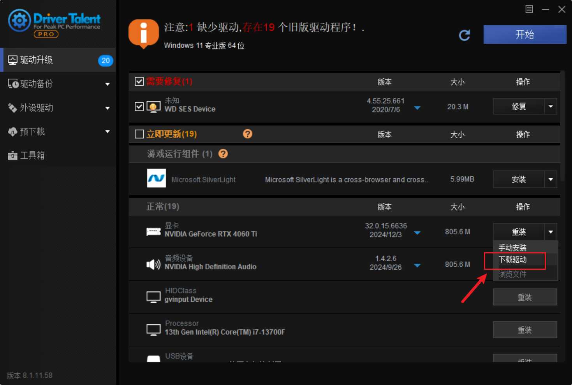This screenshot has height=385, width=572.
Task: Click the 外设驱动 sidebar icon
Action: click(x=13, y=108)
